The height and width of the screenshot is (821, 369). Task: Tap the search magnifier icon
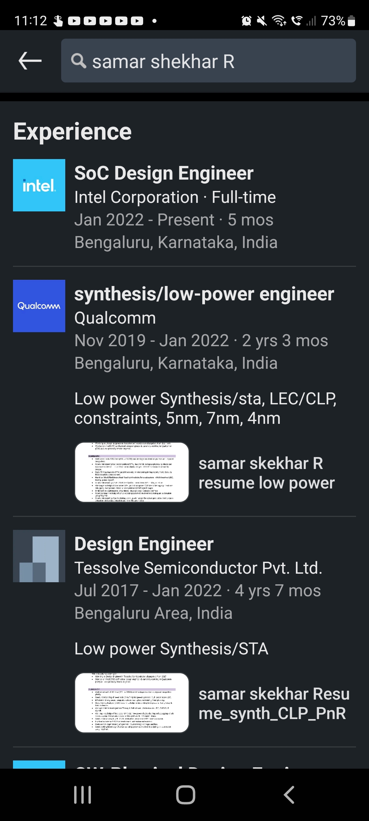(78, 61)
